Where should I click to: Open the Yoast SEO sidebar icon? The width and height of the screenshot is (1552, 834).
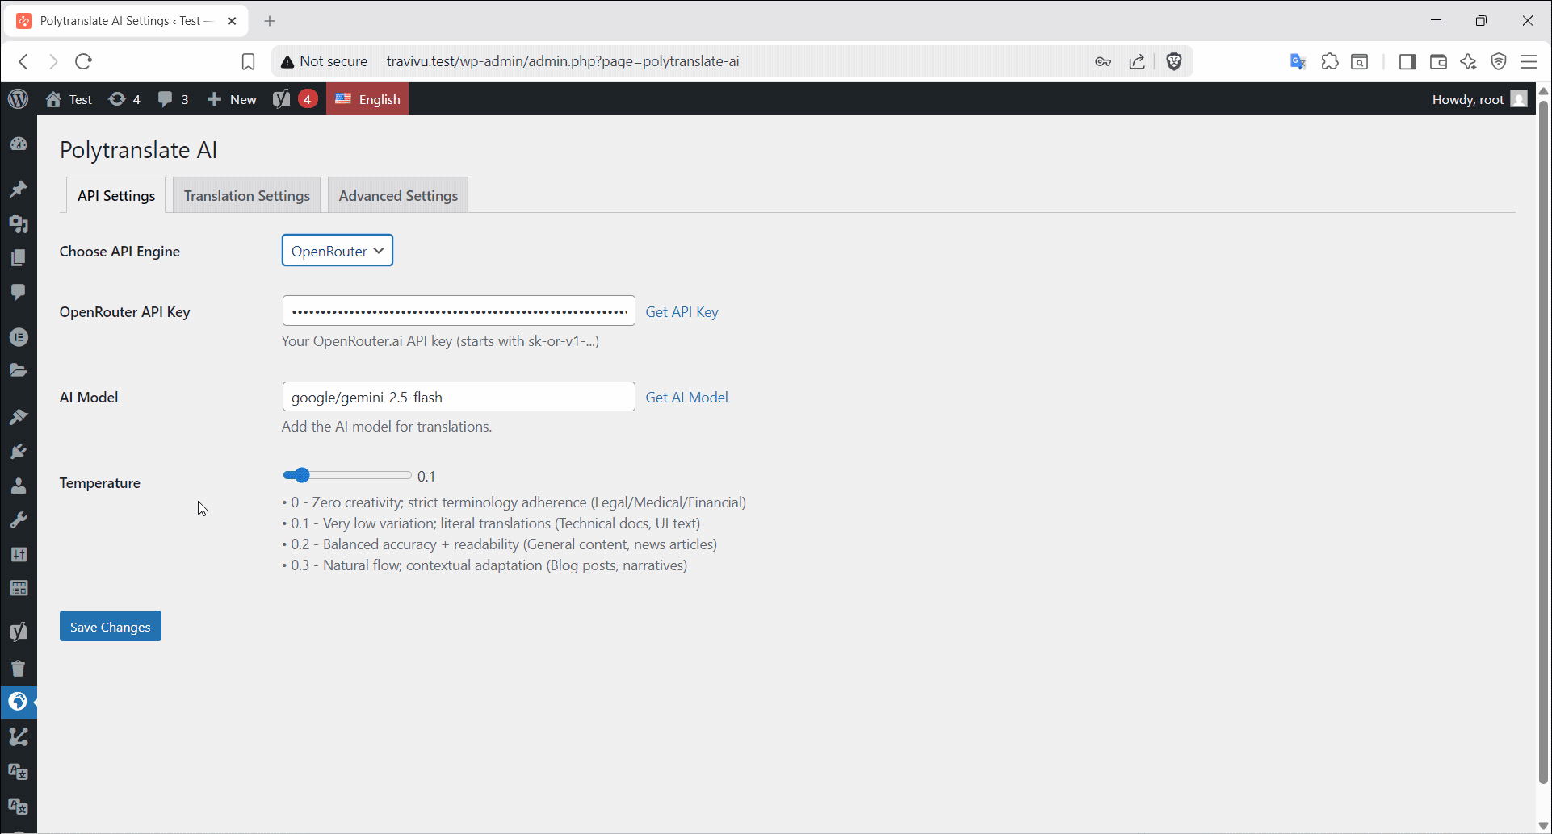click(x=19, y=632)
